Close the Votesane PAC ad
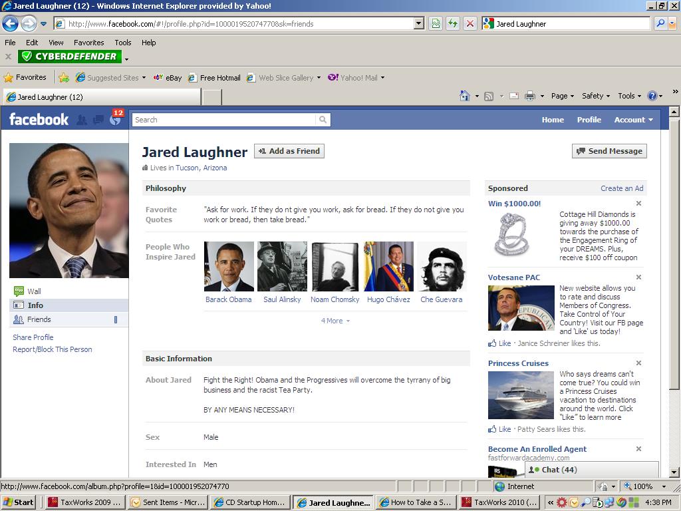 [638, 277]
